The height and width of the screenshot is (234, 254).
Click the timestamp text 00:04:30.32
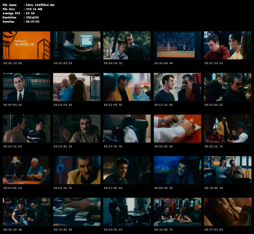click(x=113, y=63)
